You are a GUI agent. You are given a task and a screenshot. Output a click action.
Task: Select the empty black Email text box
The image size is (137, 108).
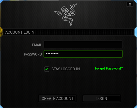point(83,44)
